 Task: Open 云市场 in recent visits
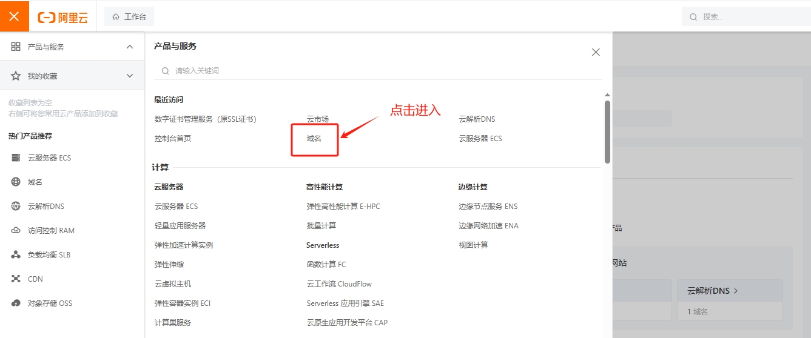(x=318, y=119)
